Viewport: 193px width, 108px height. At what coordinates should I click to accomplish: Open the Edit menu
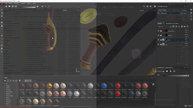click(6, 4)
